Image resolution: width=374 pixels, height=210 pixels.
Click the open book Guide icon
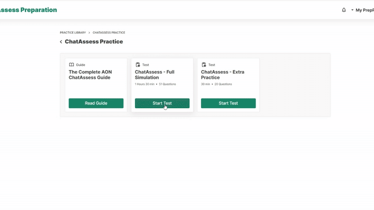[72, 65]
